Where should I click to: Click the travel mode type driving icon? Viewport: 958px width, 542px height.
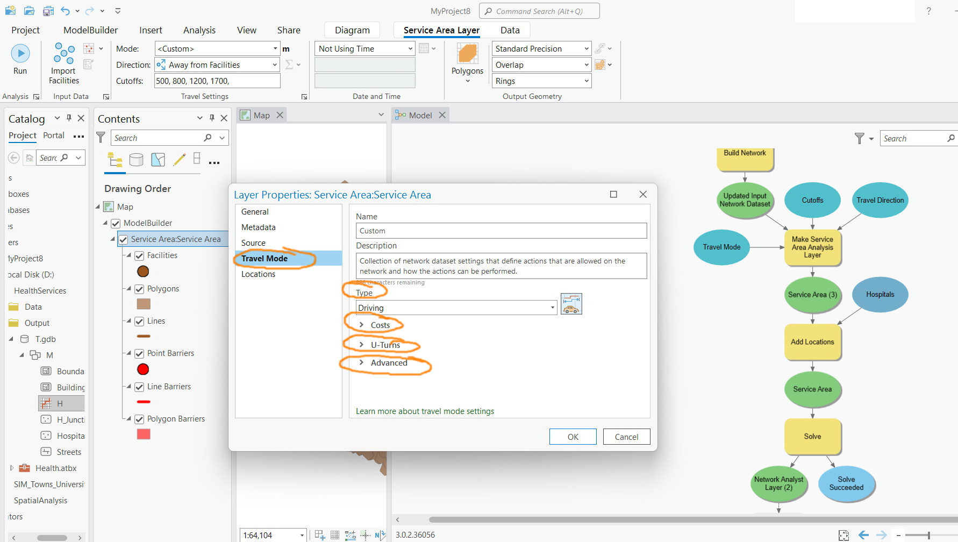pos(571,304)
